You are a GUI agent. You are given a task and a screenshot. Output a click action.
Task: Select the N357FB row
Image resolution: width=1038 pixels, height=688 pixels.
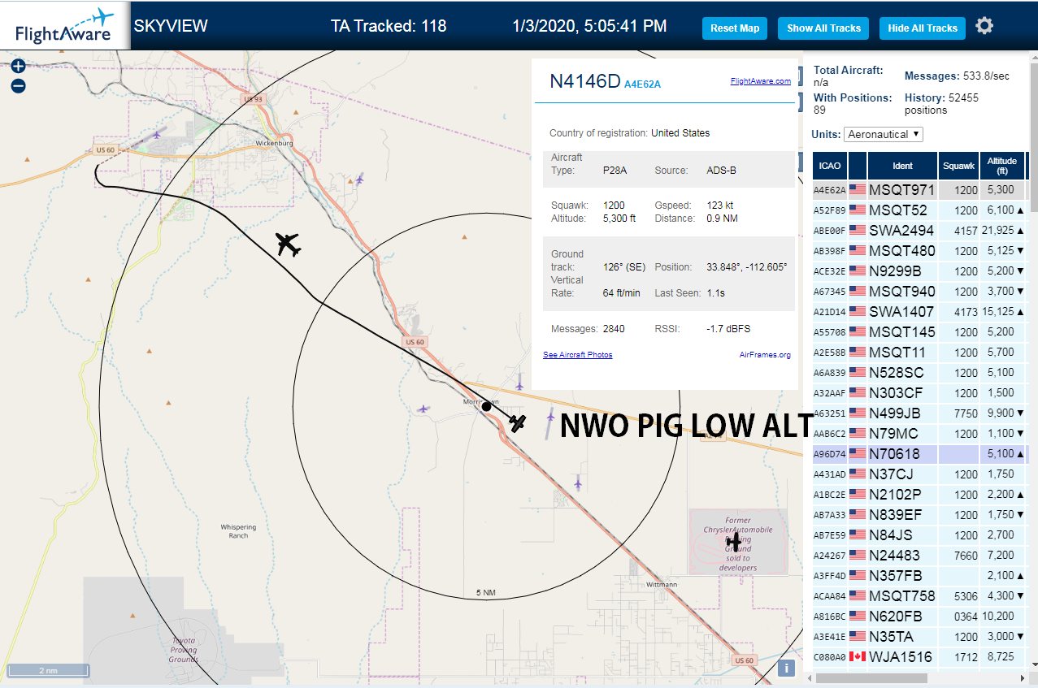[920, 576]
